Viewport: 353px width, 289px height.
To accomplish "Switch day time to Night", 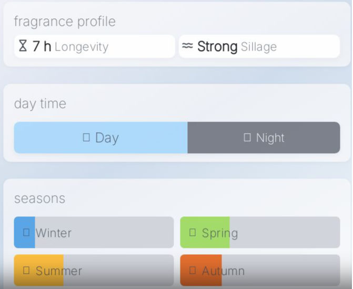I will pos(264,138).
